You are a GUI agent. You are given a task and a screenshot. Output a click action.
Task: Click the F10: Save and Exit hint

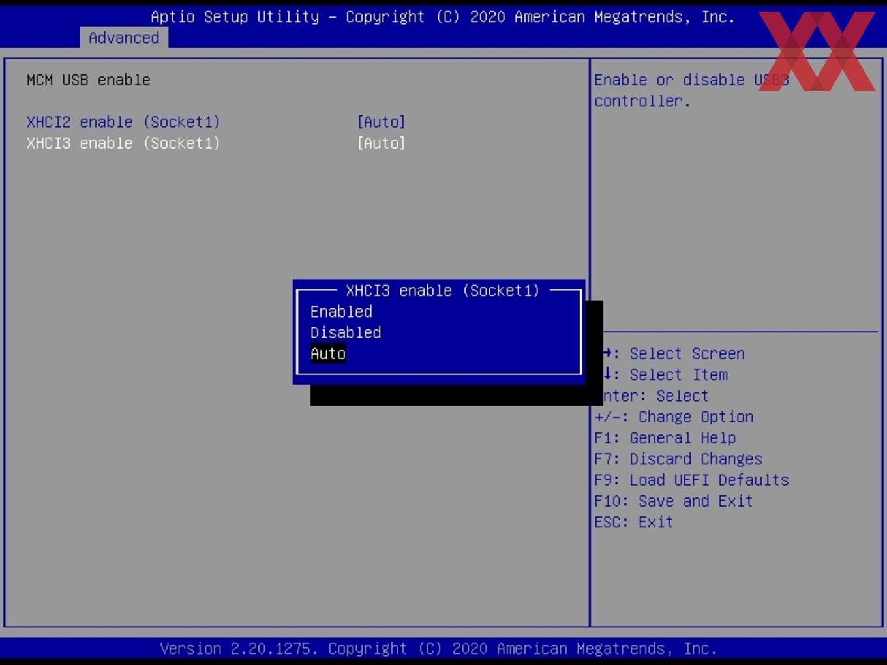click(x=674, y=501)
